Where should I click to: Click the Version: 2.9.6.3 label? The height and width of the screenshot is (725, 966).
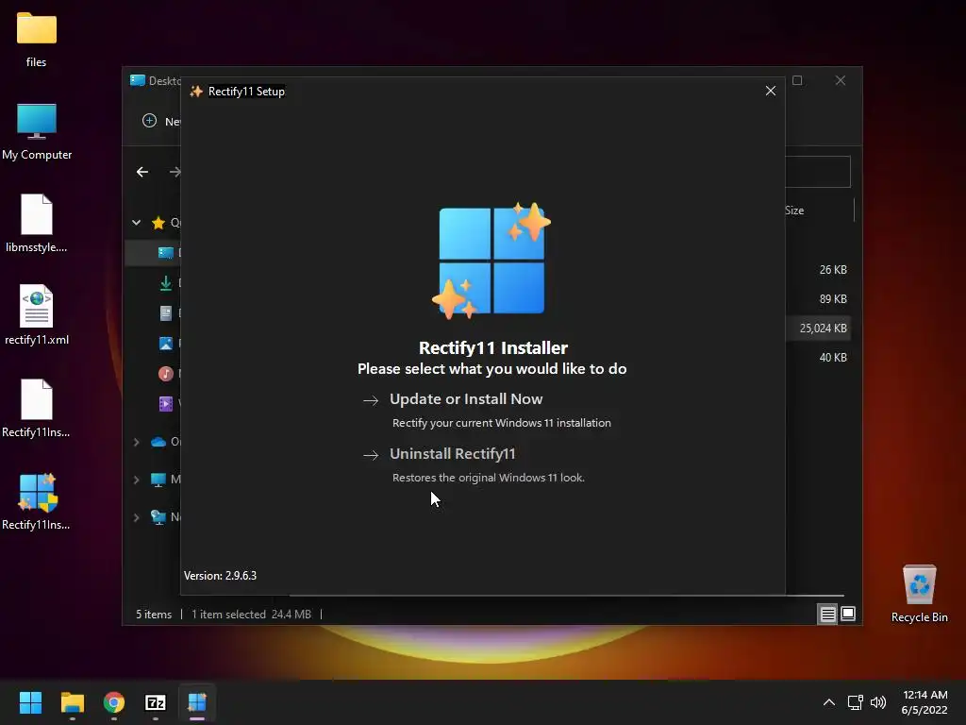pyautogui.click(x=220, y=576)
